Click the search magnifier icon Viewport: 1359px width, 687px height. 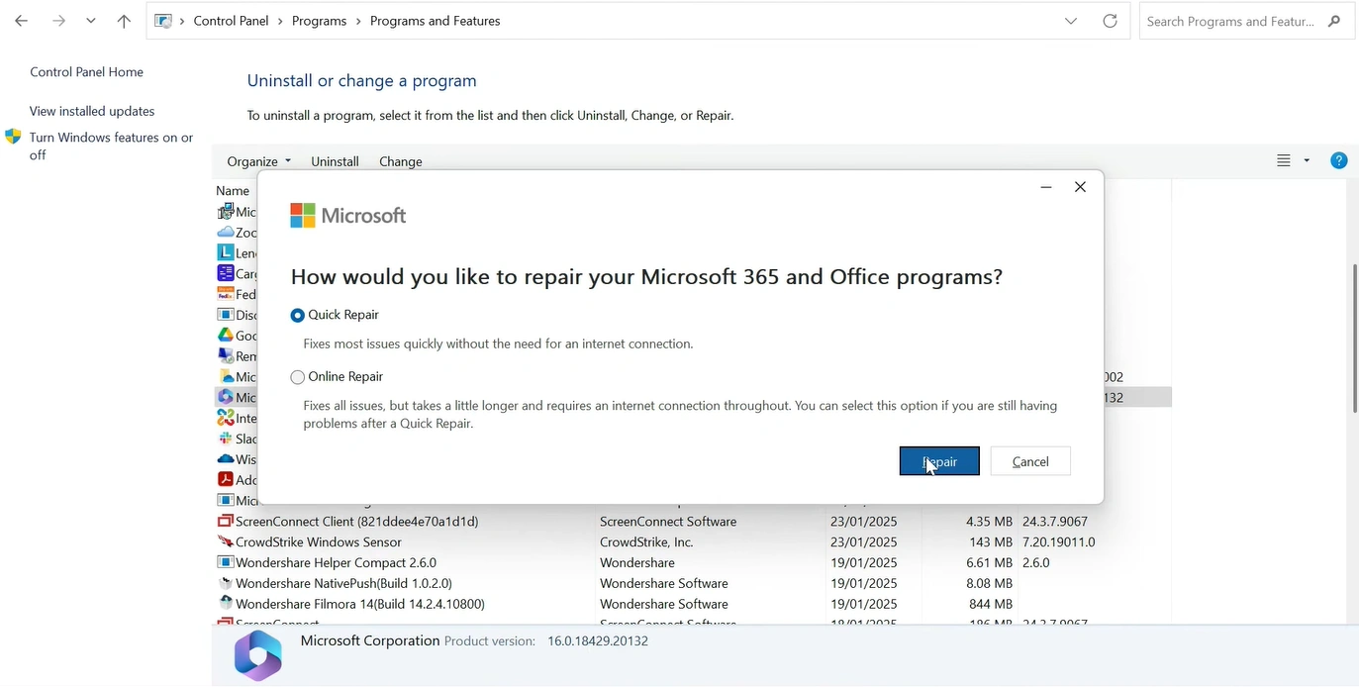tap(1334, 21)
